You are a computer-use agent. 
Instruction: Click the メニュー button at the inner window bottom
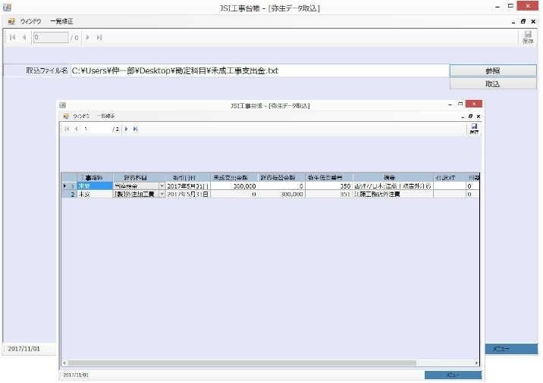pos(453,375)
